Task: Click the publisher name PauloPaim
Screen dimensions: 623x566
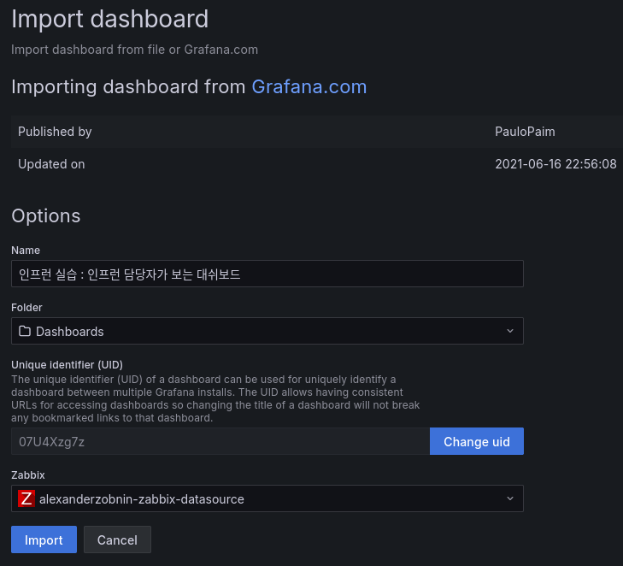Action: [x=525, y=132]
